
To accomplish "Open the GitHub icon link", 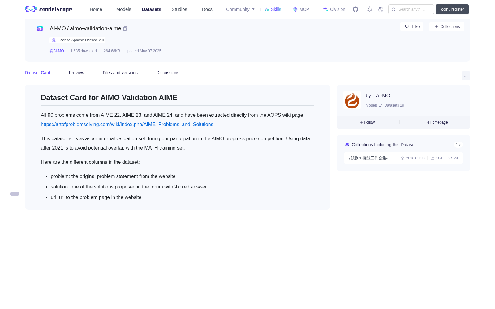I will pyautogui.click(x=355, y=9).
